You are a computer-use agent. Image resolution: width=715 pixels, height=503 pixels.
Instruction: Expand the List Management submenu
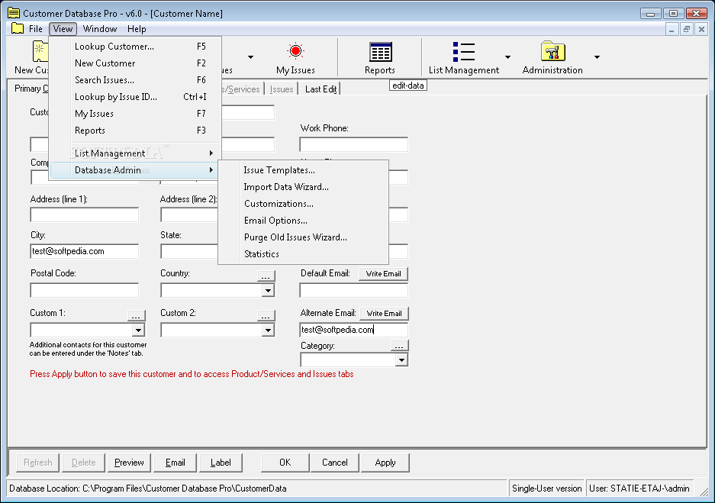(x=135, y=153)
